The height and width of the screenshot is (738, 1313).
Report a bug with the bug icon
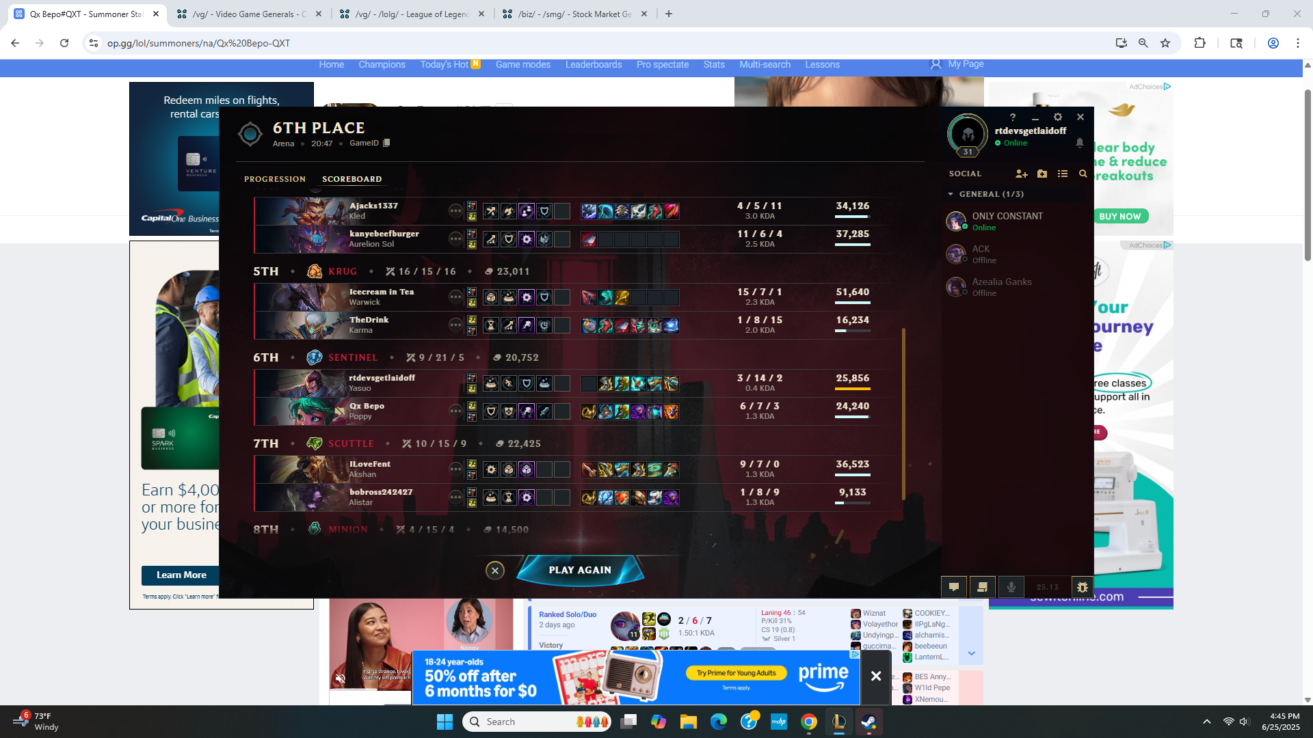pyautogui.click(x=1082, y=586)
